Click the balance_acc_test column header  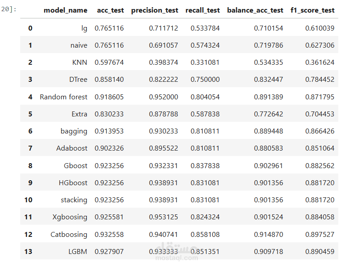point(255,10)
